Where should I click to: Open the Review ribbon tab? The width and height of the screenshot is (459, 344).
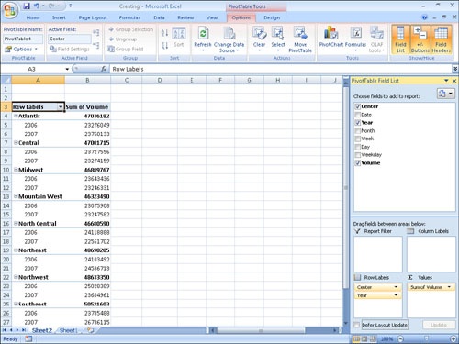point(185,17)
